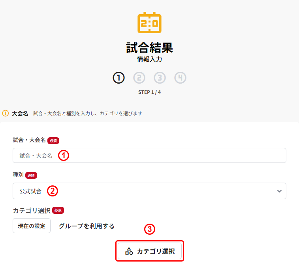This screenshot has width=299, height=271.
Task: Click the 種別 field label
Action: point(18,175)
